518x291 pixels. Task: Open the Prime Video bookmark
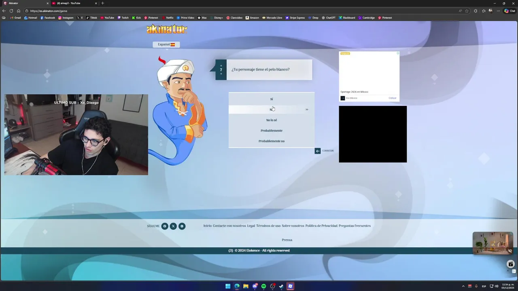tap(185, 18)
